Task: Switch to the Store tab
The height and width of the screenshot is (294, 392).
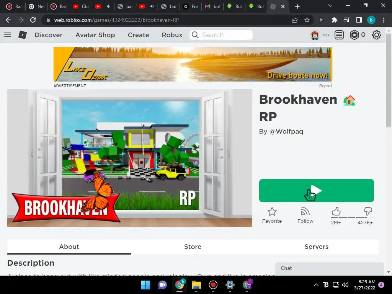Action: 193,247
